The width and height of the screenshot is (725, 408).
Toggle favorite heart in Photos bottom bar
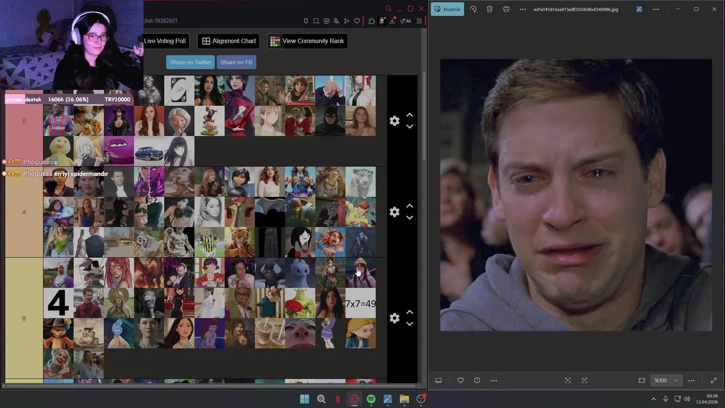460,380
